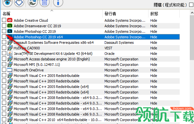The width and height of the screenshot is (194, 124).
Task: Click publisher of Adobe Creative Cloud row
Action: click(125, 20)
